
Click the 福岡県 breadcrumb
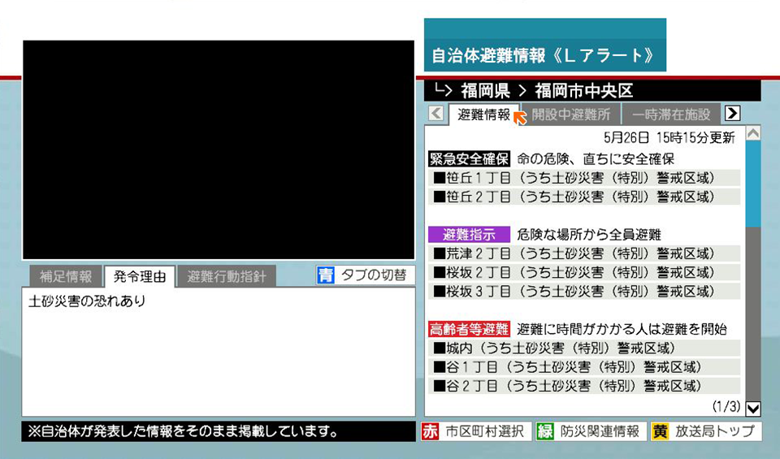pyautogui.click(x=485, y=91)
